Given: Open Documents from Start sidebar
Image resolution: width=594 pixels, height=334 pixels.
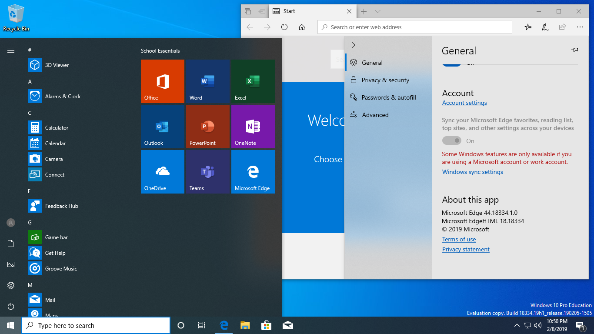Looking at the screenshot, I should [11, 244].
